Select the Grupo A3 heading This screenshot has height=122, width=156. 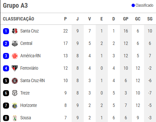15,5
